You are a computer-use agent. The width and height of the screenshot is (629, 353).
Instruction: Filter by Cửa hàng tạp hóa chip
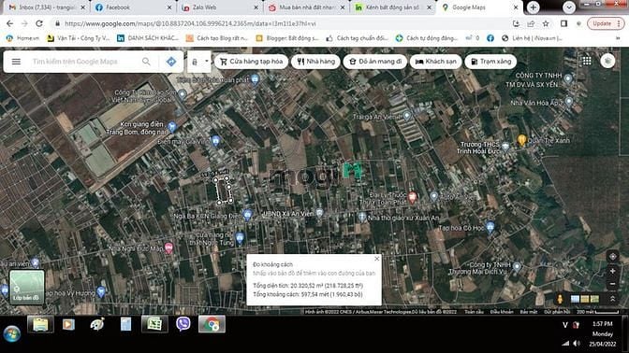click(x=252, y=62)
